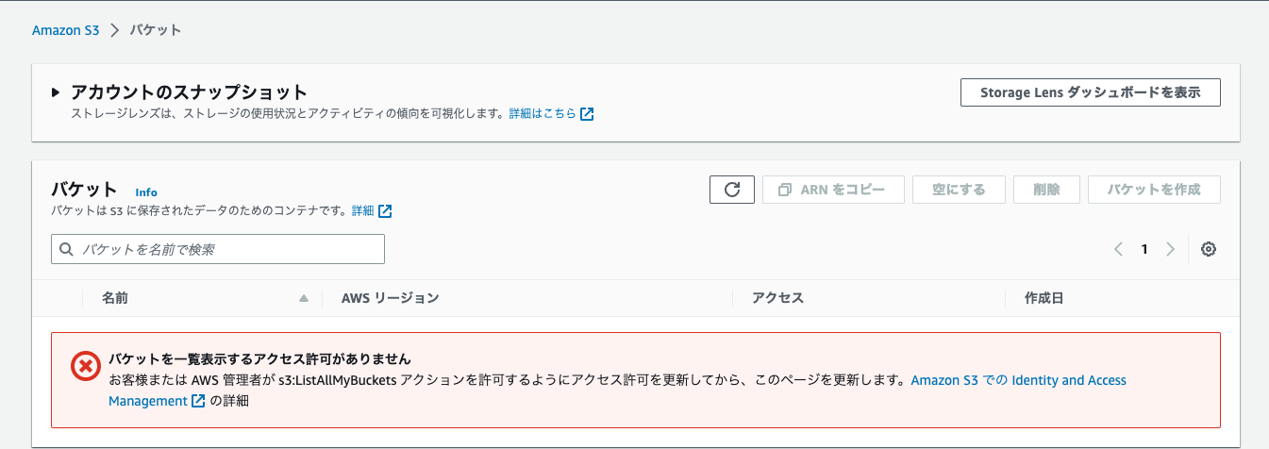Image resolution: width=1269 pixels, height=449 pixels.
Task: Click the red error circle icon
Action: point(86,366)
